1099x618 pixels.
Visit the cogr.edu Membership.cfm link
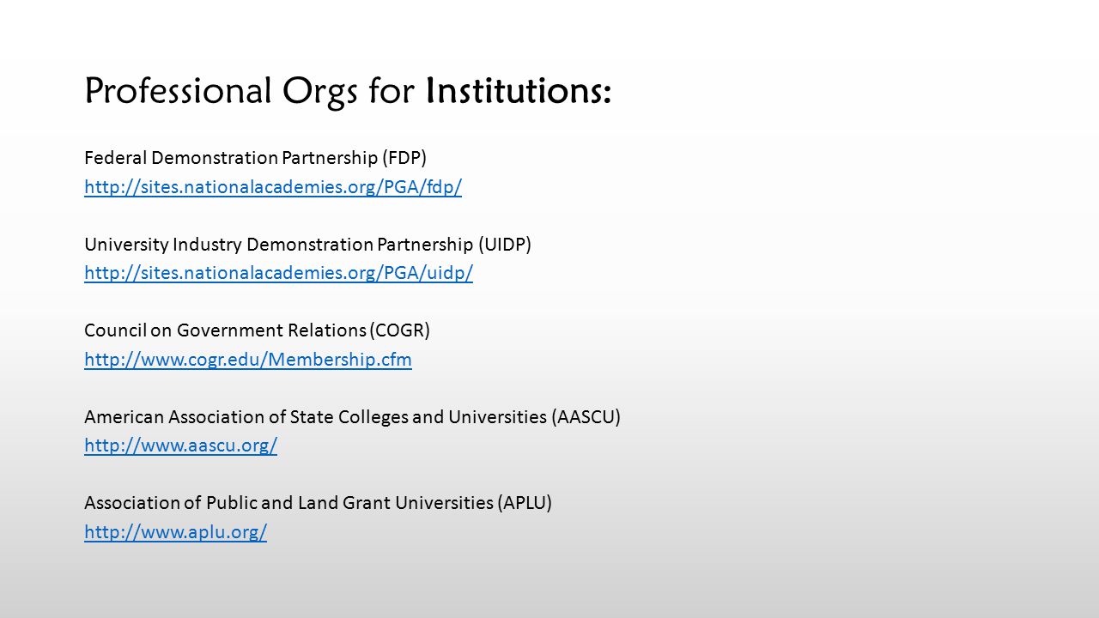(x=248, y=360)
